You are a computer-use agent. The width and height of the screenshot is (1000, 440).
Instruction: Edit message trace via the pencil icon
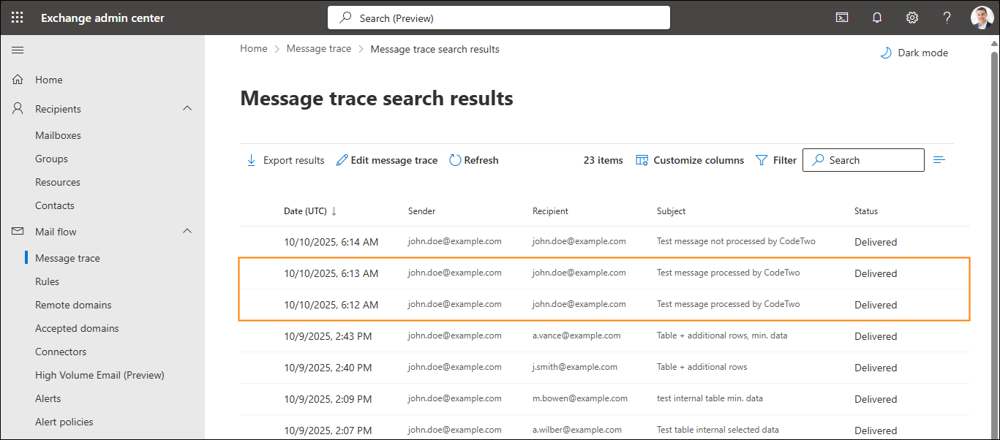click(x=386, y=159)
